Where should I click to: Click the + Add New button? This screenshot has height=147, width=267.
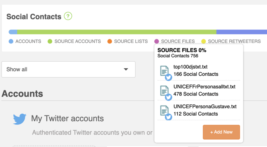pyautogui.click(x=221, y=132)
